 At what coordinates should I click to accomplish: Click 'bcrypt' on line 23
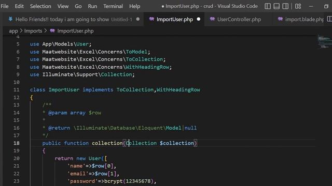tap(113, 181)
